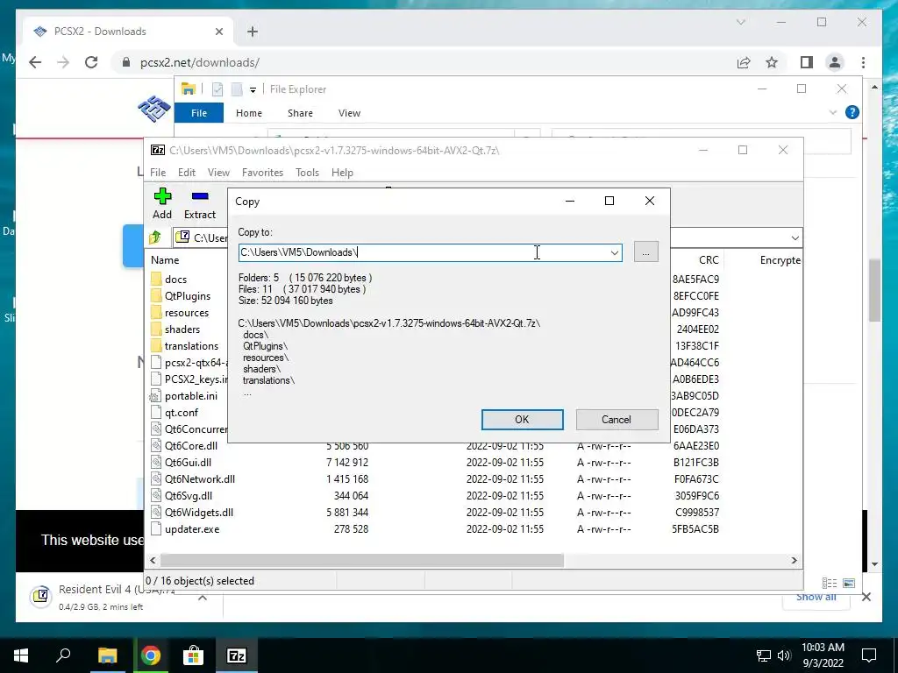Select the translations folder
This screenshot has width=898, height=673.
(191, 345)
